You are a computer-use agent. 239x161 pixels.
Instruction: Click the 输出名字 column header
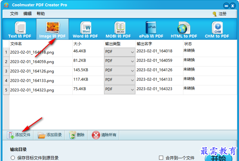(x=144, y=44)
